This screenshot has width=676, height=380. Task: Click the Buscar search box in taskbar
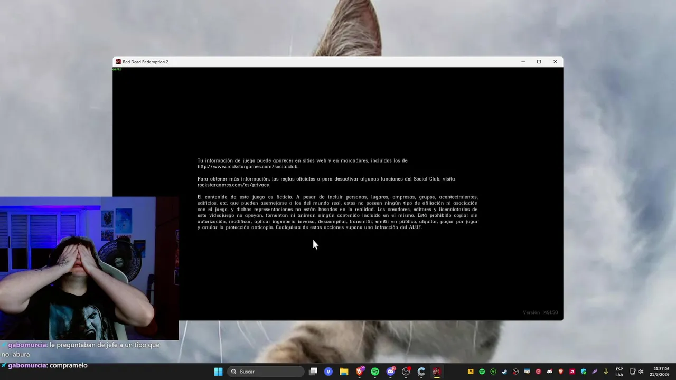[266, 372]
